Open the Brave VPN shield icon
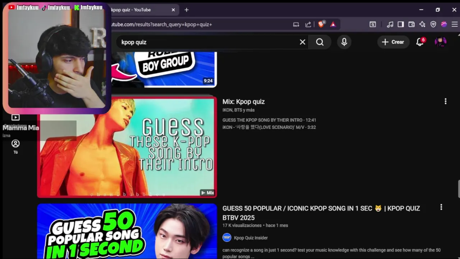The image size is (460, 259). pos(433,24)
